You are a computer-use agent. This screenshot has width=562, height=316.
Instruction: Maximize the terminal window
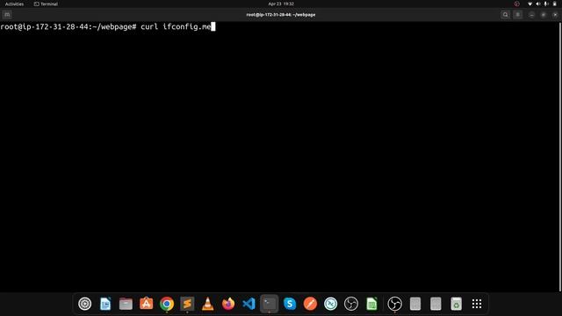544,15
